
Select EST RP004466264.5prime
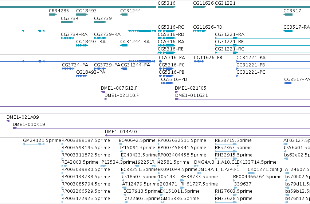point(234,180)
